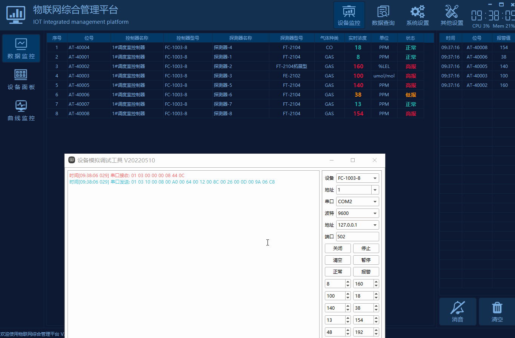Click the 关闭 button in debug tool
Image resolution: width=515 pixels, height=338 pixels.
coord(338,248)
